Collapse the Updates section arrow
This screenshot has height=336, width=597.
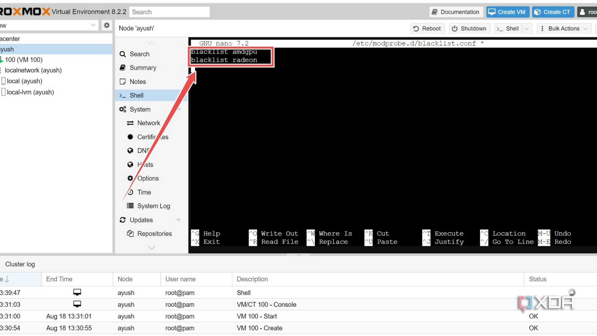coord(178,220)
